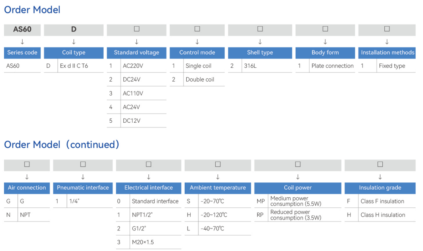Click the arrow above Body form header
Screen dimensions: 423x251
click(x=325, y=42)
